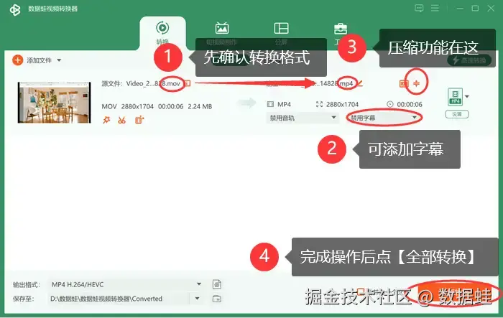
Task: Click the 设置 settings button under MP4 icon
Action: 457,114
